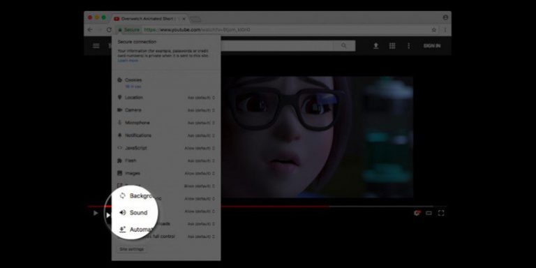Screen dimensions: 536x268
Task: Open the JavaScript permission dropdown
Action: [x=200, y=149]
